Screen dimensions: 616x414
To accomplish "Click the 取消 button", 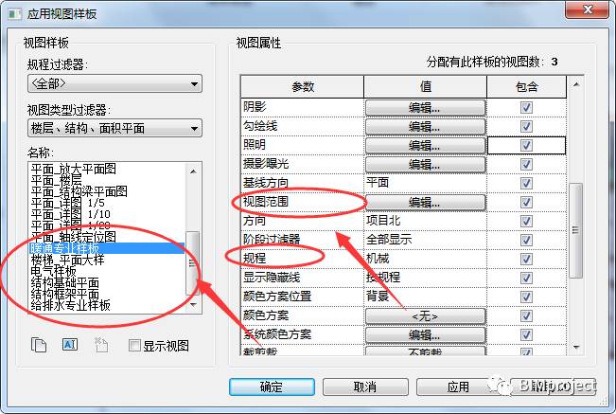I will (x=365, y=387).
